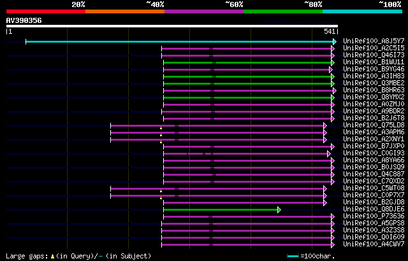
Task: Open the UniRef100_C0GI93 hit label
Action: pyautogui.click(x=374, y=153)
